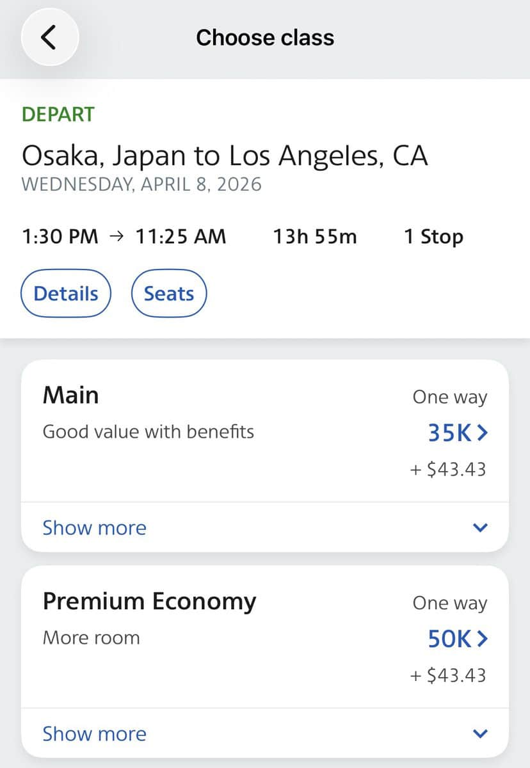530x768 pixels.
Task: Tap the Choose class page title
Action: 265,38
